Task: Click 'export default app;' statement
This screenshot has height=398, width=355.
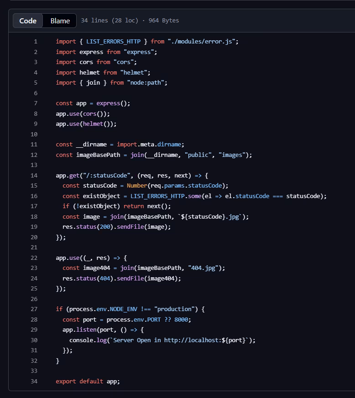Action: [88, 381]
